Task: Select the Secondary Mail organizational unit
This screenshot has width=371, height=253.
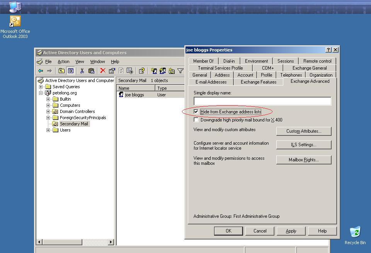Action: point(74,124)
